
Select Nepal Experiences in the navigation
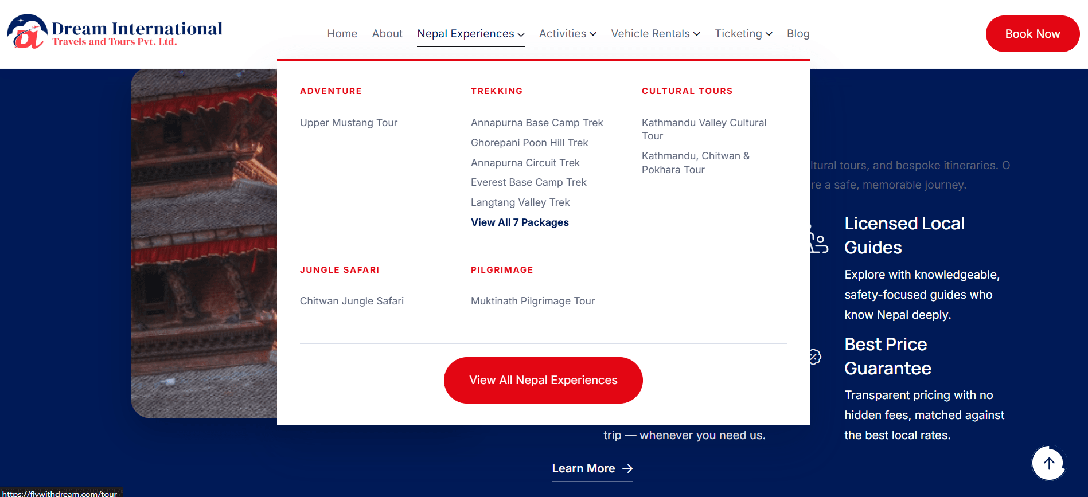tap(466, 34)
